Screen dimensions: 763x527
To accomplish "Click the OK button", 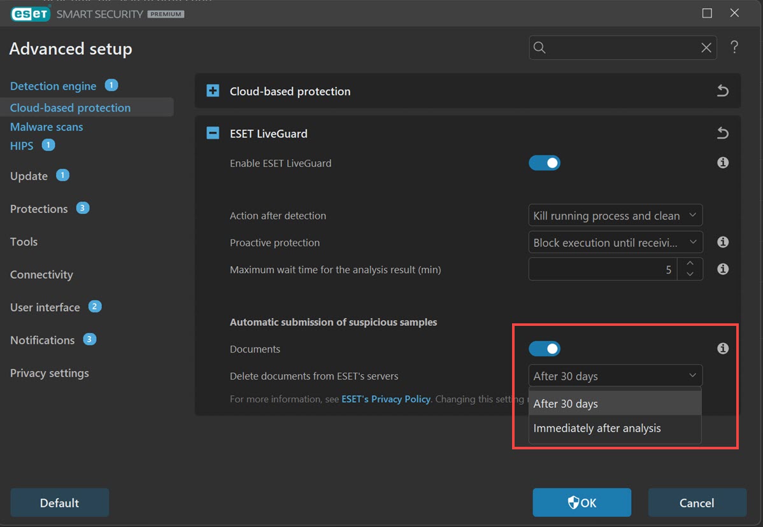I will pos(581,503).
